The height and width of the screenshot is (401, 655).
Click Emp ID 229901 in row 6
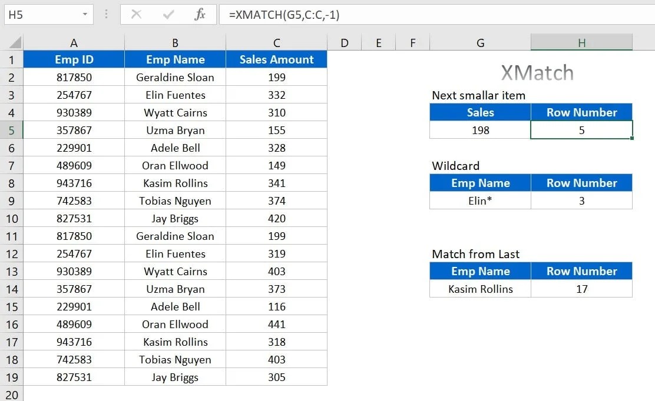tap(74, 148)
